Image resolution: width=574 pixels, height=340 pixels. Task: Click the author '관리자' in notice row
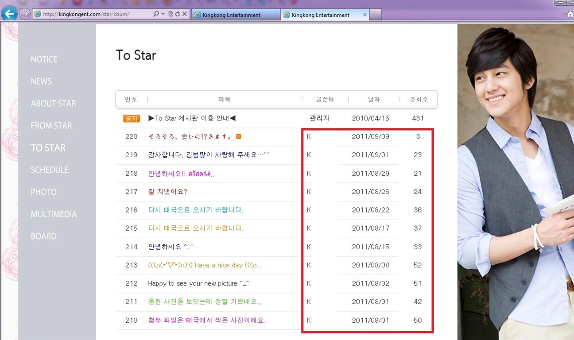[320, 118]
